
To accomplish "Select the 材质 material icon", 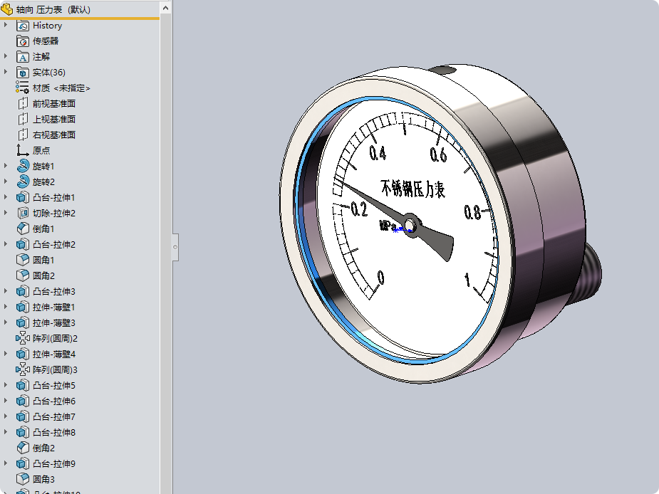I will coord(23,88).
